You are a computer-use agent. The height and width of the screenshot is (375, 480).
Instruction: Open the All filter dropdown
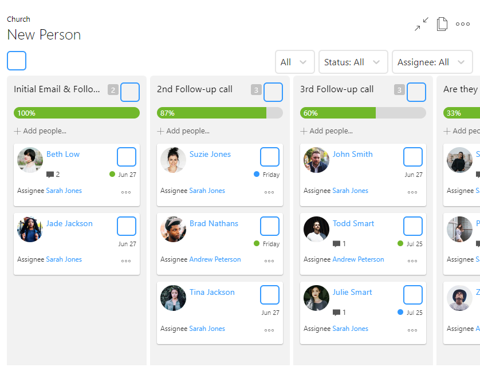pos(295,62)
